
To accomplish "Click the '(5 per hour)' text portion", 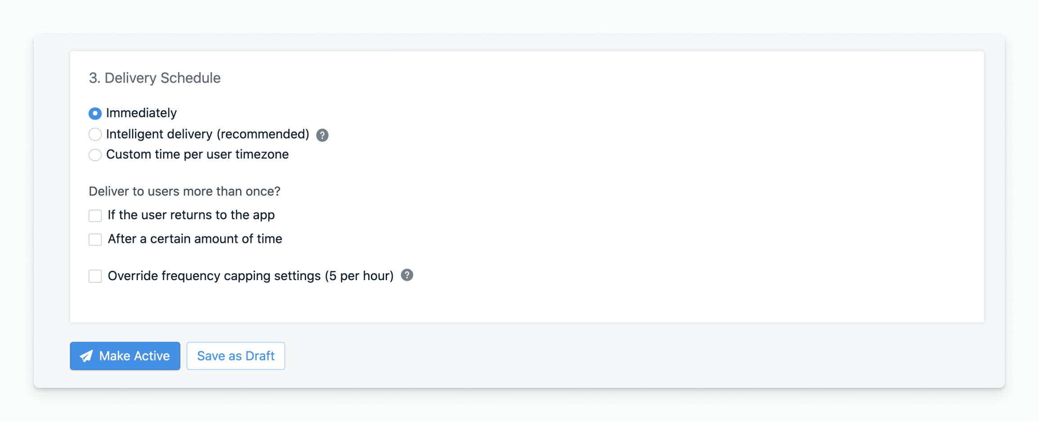I will tap(359, 276).
